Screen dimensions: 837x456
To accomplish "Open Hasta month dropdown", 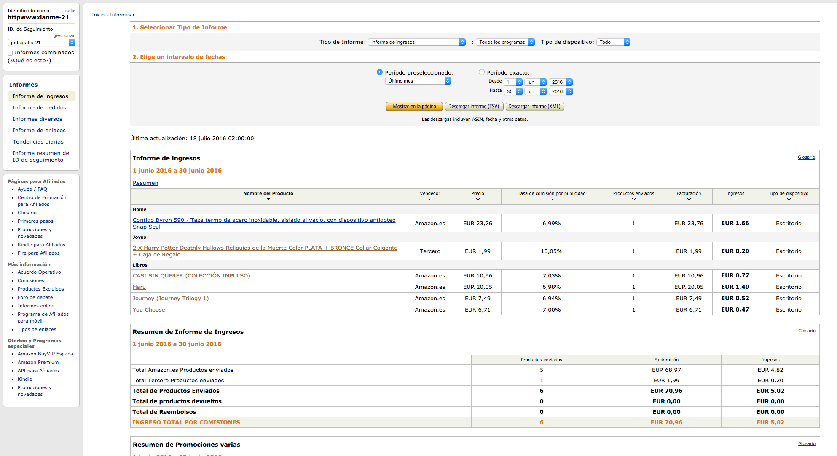I will click(535, 91).
